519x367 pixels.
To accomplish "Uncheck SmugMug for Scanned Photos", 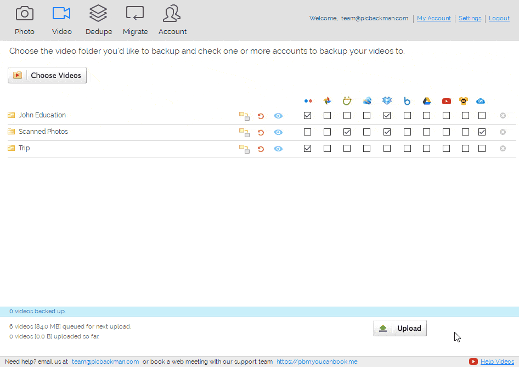I will 347,132.
